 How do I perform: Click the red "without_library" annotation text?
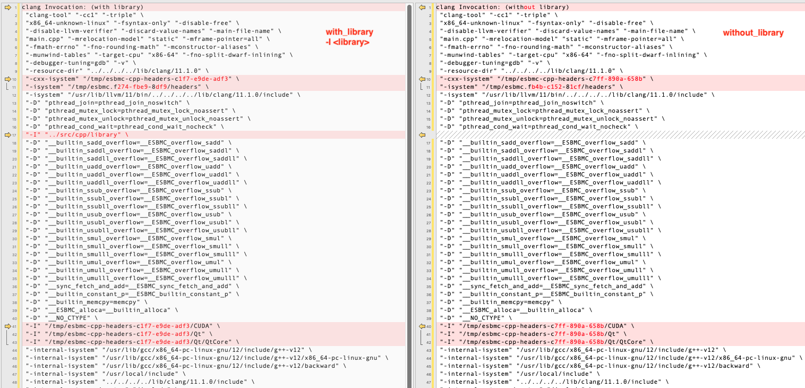click(754, 33)
